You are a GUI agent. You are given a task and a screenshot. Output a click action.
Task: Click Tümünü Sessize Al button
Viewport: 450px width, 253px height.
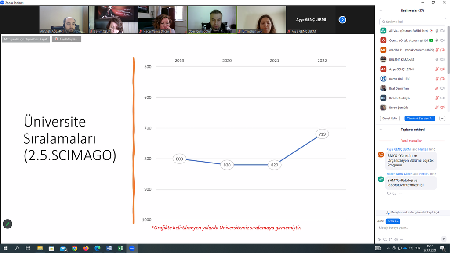(x=420, y=119)
